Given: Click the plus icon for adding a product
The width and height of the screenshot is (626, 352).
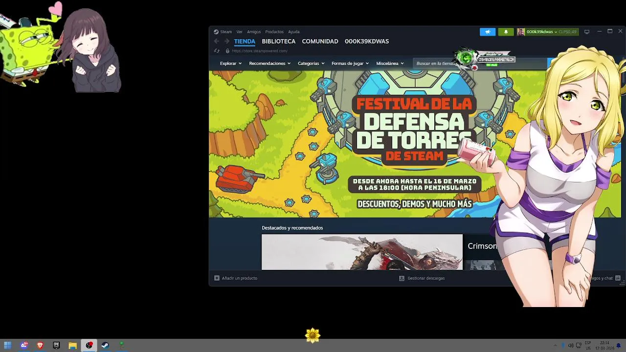Looking at the screenshot, I should (217, 278).
